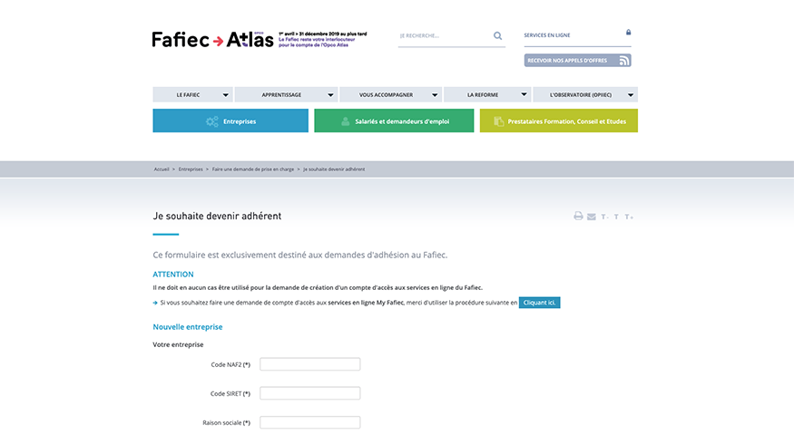This screenshot has width=794, height=444.
Task: Reset text size with T icon
Action: pyautogui.click(x=616, y=217)
